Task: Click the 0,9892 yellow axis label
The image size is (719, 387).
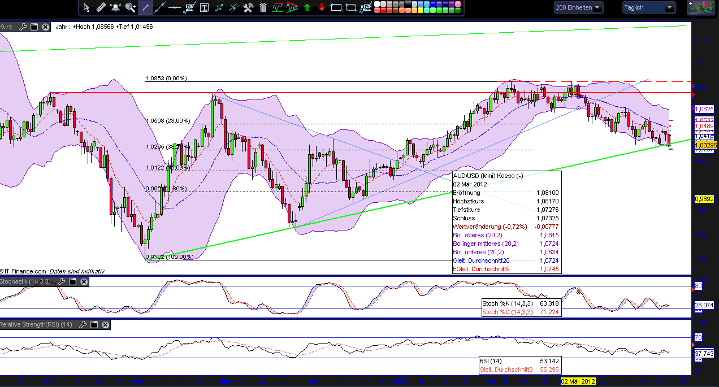Action: point(704,199)
